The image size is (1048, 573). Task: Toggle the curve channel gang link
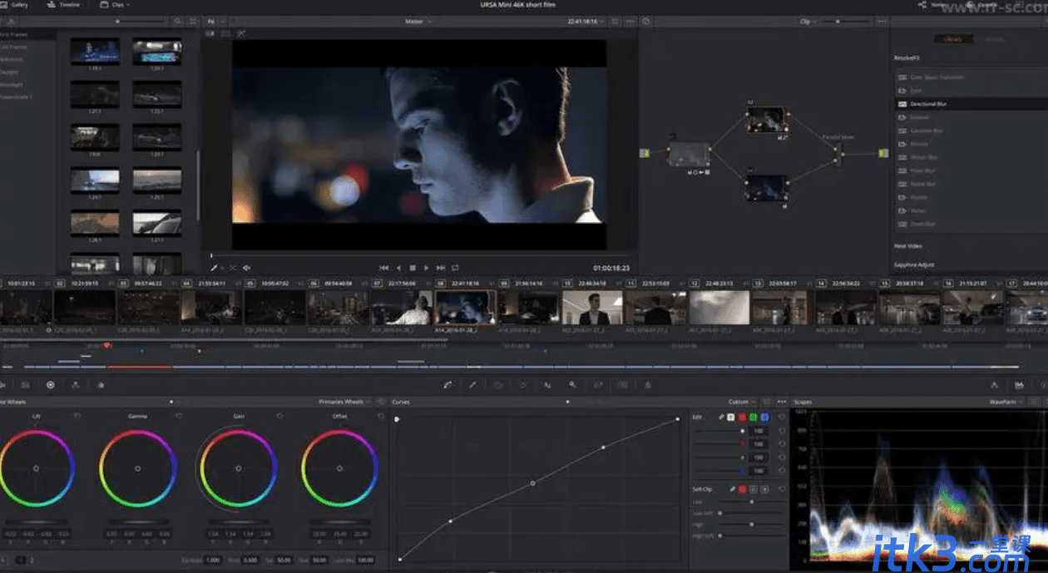[721, 417]
